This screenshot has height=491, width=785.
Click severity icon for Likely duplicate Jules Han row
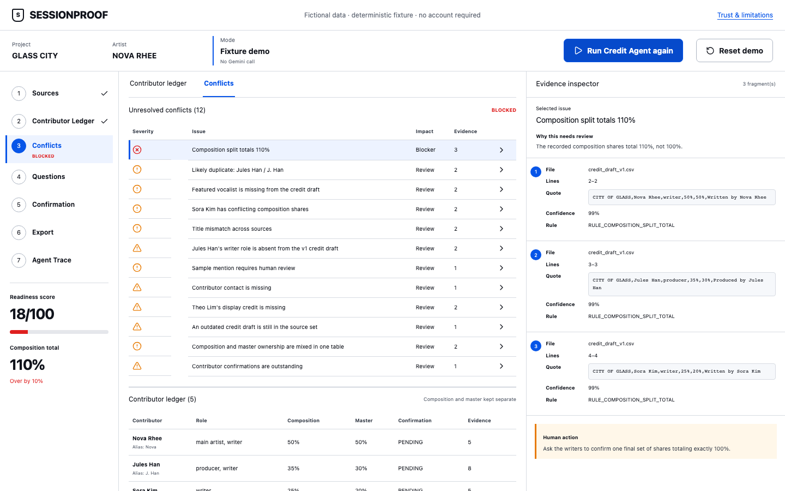pos(137,170)
